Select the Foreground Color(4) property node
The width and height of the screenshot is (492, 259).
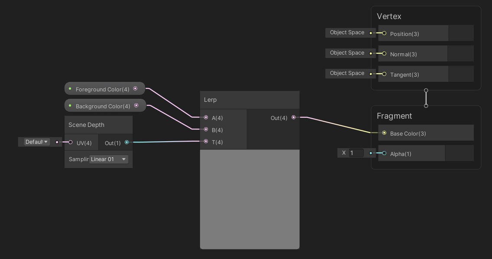102,89
